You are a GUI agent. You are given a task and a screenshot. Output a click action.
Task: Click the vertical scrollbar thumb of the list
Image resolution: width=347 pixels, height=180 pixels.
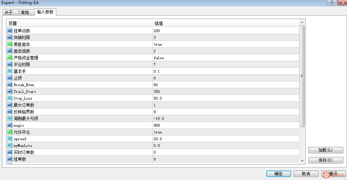click(x=302, y=76)
